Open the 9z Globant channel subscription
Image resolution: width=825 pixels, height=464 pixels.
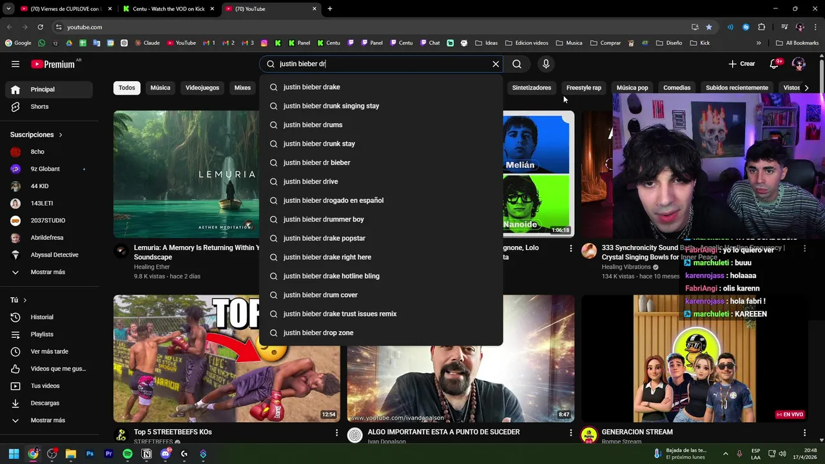50,169
